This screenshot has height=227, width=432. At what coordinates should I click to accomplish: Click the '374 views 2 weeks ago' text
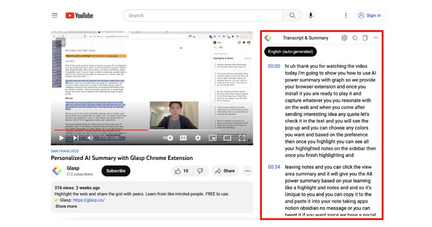pyautogui.click(x=77, y=188)
